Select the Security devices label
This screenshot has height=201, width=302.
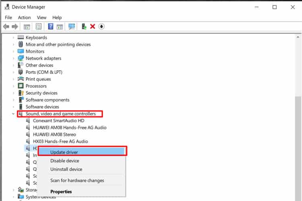coord(41,93)
